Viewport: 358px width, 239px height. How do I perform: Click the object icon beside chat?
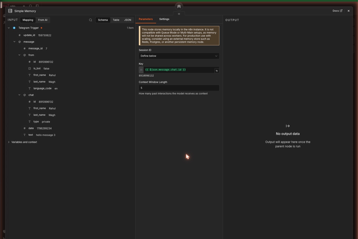point(25,95)
